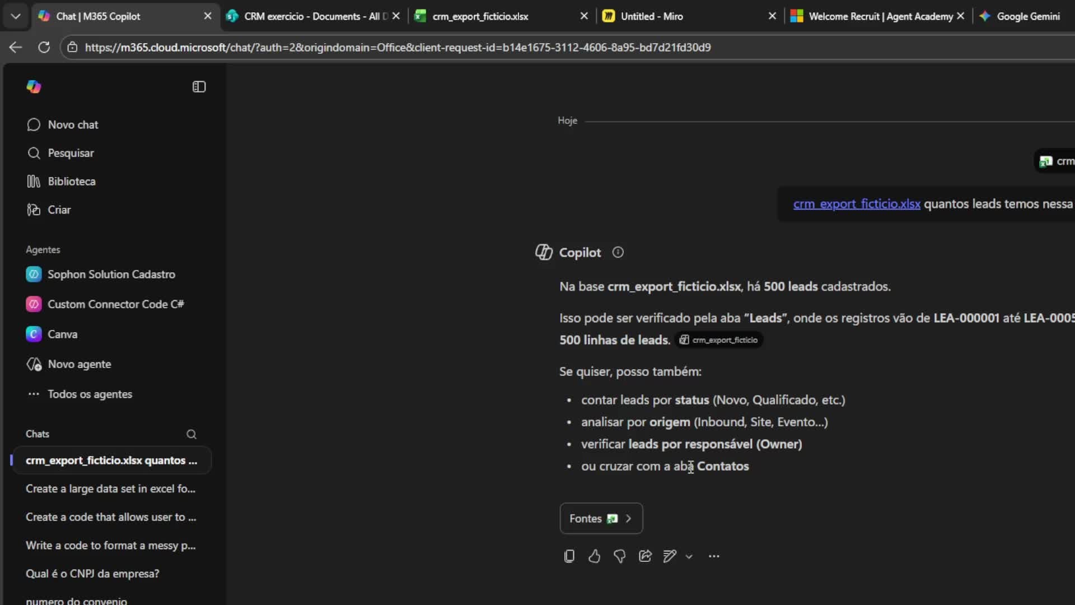This screenshot has width=1075, height=605.
Task: Open Biblioteca in sidebar
Action: (71, 182)
